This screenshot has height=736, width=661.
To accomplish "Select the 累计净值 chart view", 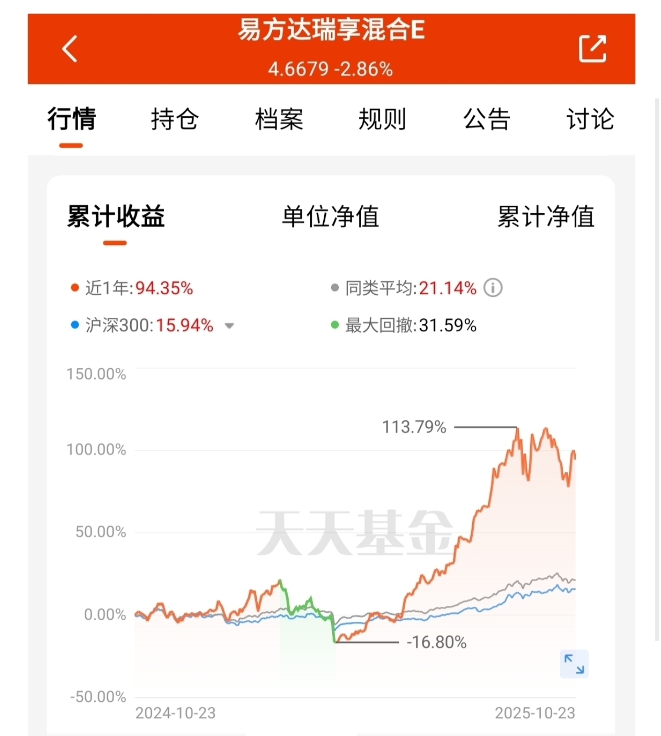I will pos(545,216).
